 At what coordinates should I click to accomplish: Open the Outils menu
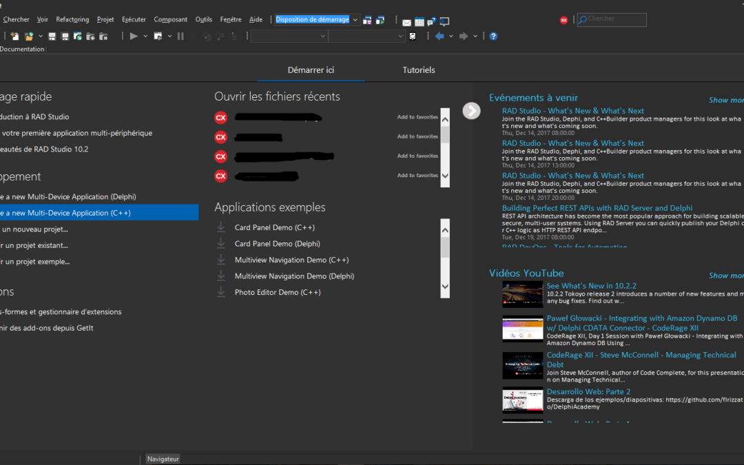coord(203,19)
